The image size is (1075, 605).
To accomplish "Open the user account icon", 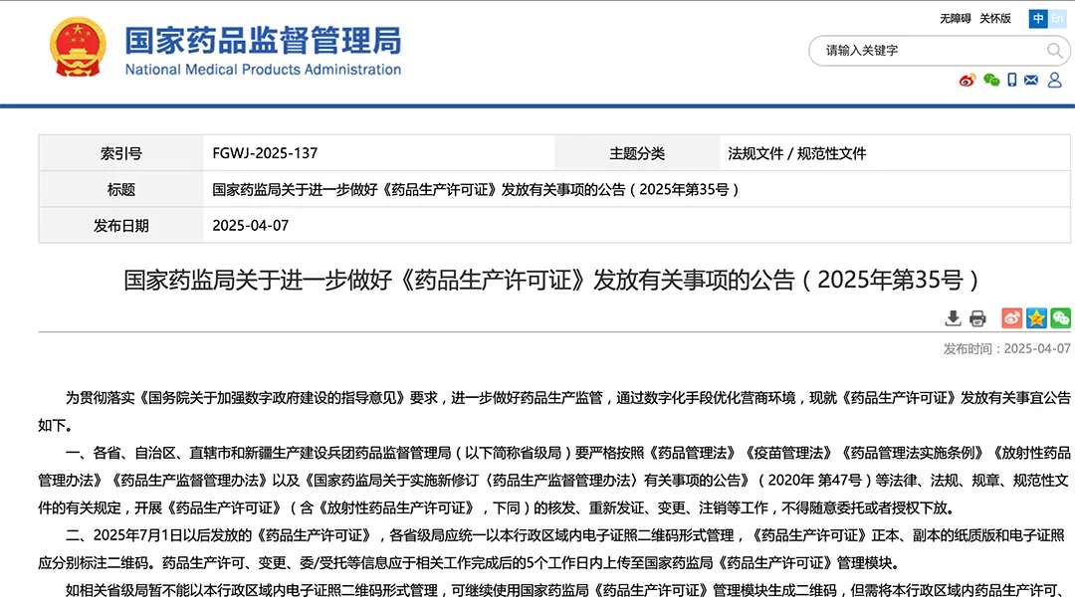I will (x=1053, y=81).
